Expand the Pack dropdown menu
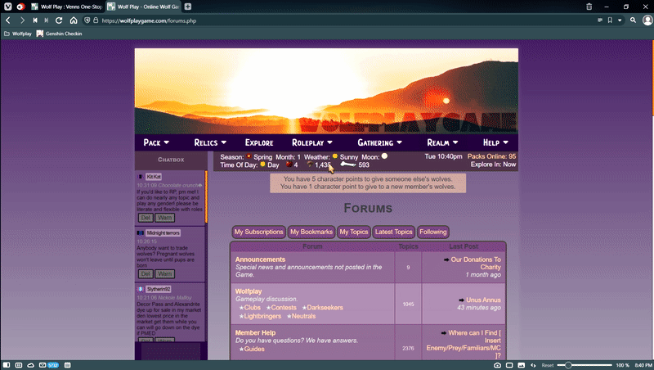Viewport: 654px width, 370px height. click(x=156, y=142)
